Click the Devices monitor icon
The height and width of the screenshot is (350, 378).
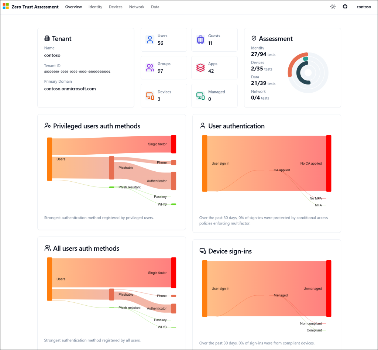click(150, 96)
